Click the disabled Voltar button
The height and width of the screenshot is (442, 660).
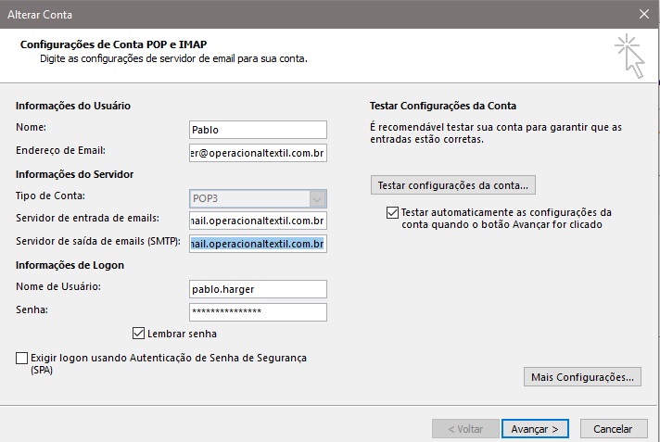[465, 429]
